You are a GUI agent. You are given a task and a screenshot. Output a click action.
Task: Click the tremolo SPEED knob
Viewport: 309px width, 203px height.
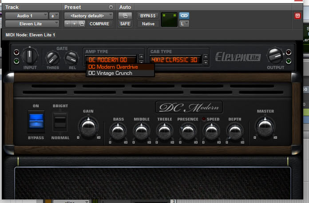click(211, 132)
